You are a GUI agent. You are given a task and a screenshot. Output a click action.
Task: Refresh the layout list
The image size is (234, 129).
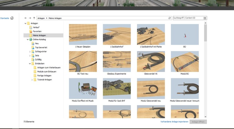click(170, 18)
